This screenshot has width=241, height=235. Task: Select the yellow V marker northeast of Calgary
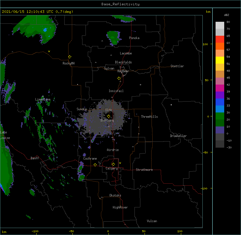pyautogui.click(x=120, y=163)
